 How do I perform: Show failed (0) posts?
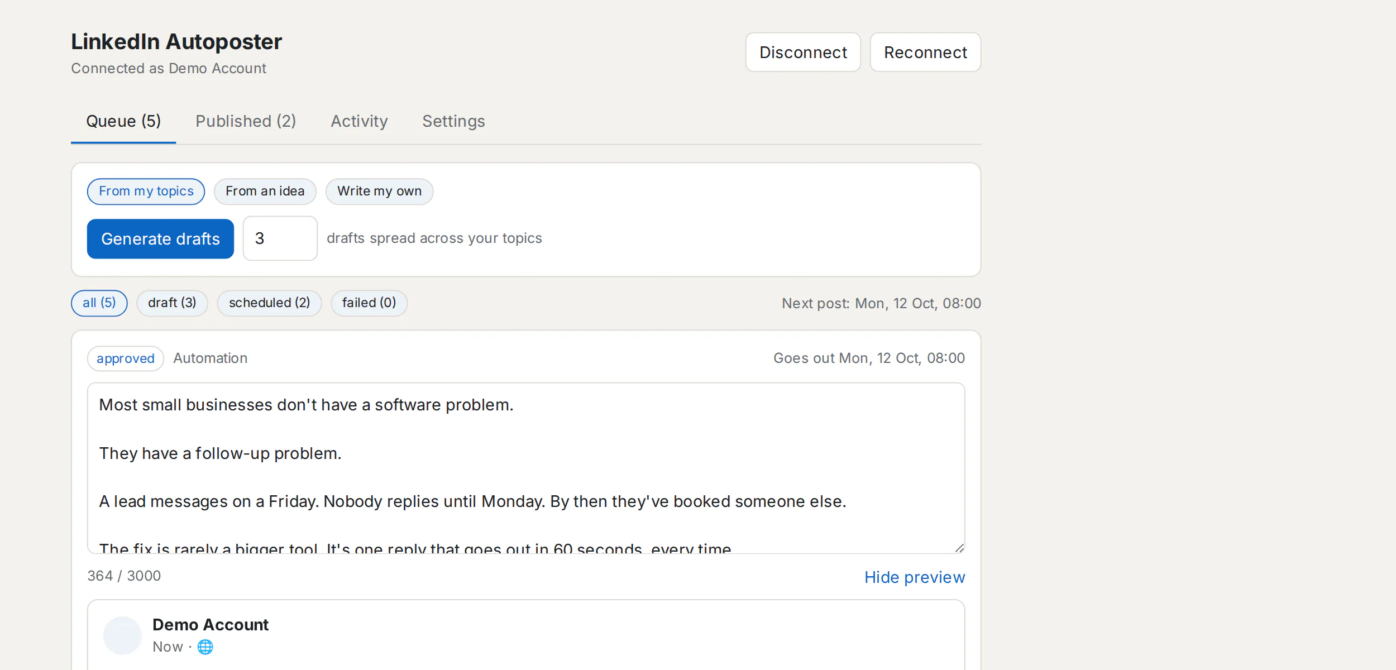coord(369,303)
